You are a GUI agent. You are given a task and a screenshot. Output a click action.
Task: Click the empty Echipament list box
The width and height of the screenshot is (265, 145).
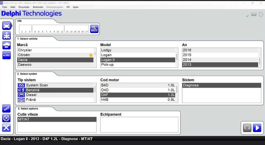(x=139, y=125)
